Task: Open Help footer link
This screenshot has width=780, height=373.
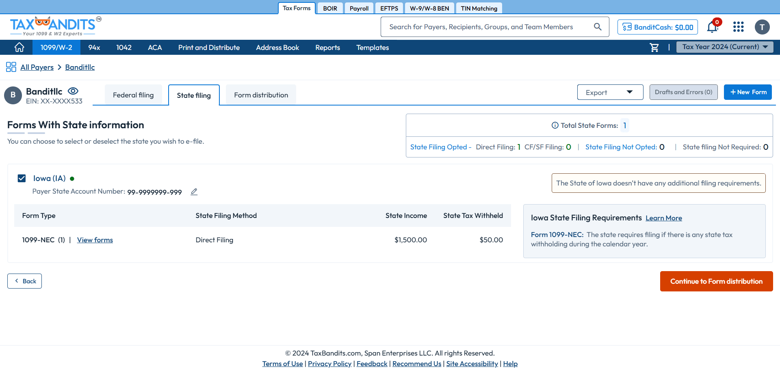Action: click(510, 364)
